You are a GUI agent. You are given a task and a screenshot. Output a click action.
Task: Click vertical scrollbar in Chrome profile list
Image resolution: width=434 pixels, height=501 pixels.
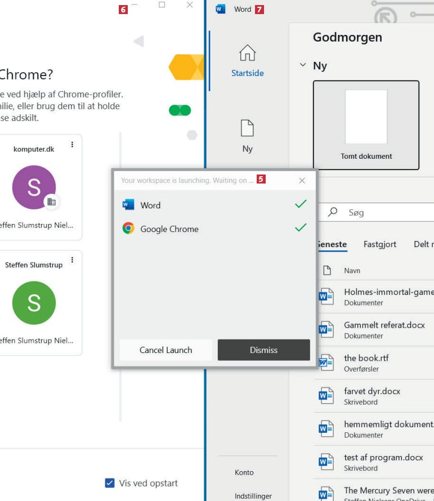pyautogui.click(x=120, y=276)
